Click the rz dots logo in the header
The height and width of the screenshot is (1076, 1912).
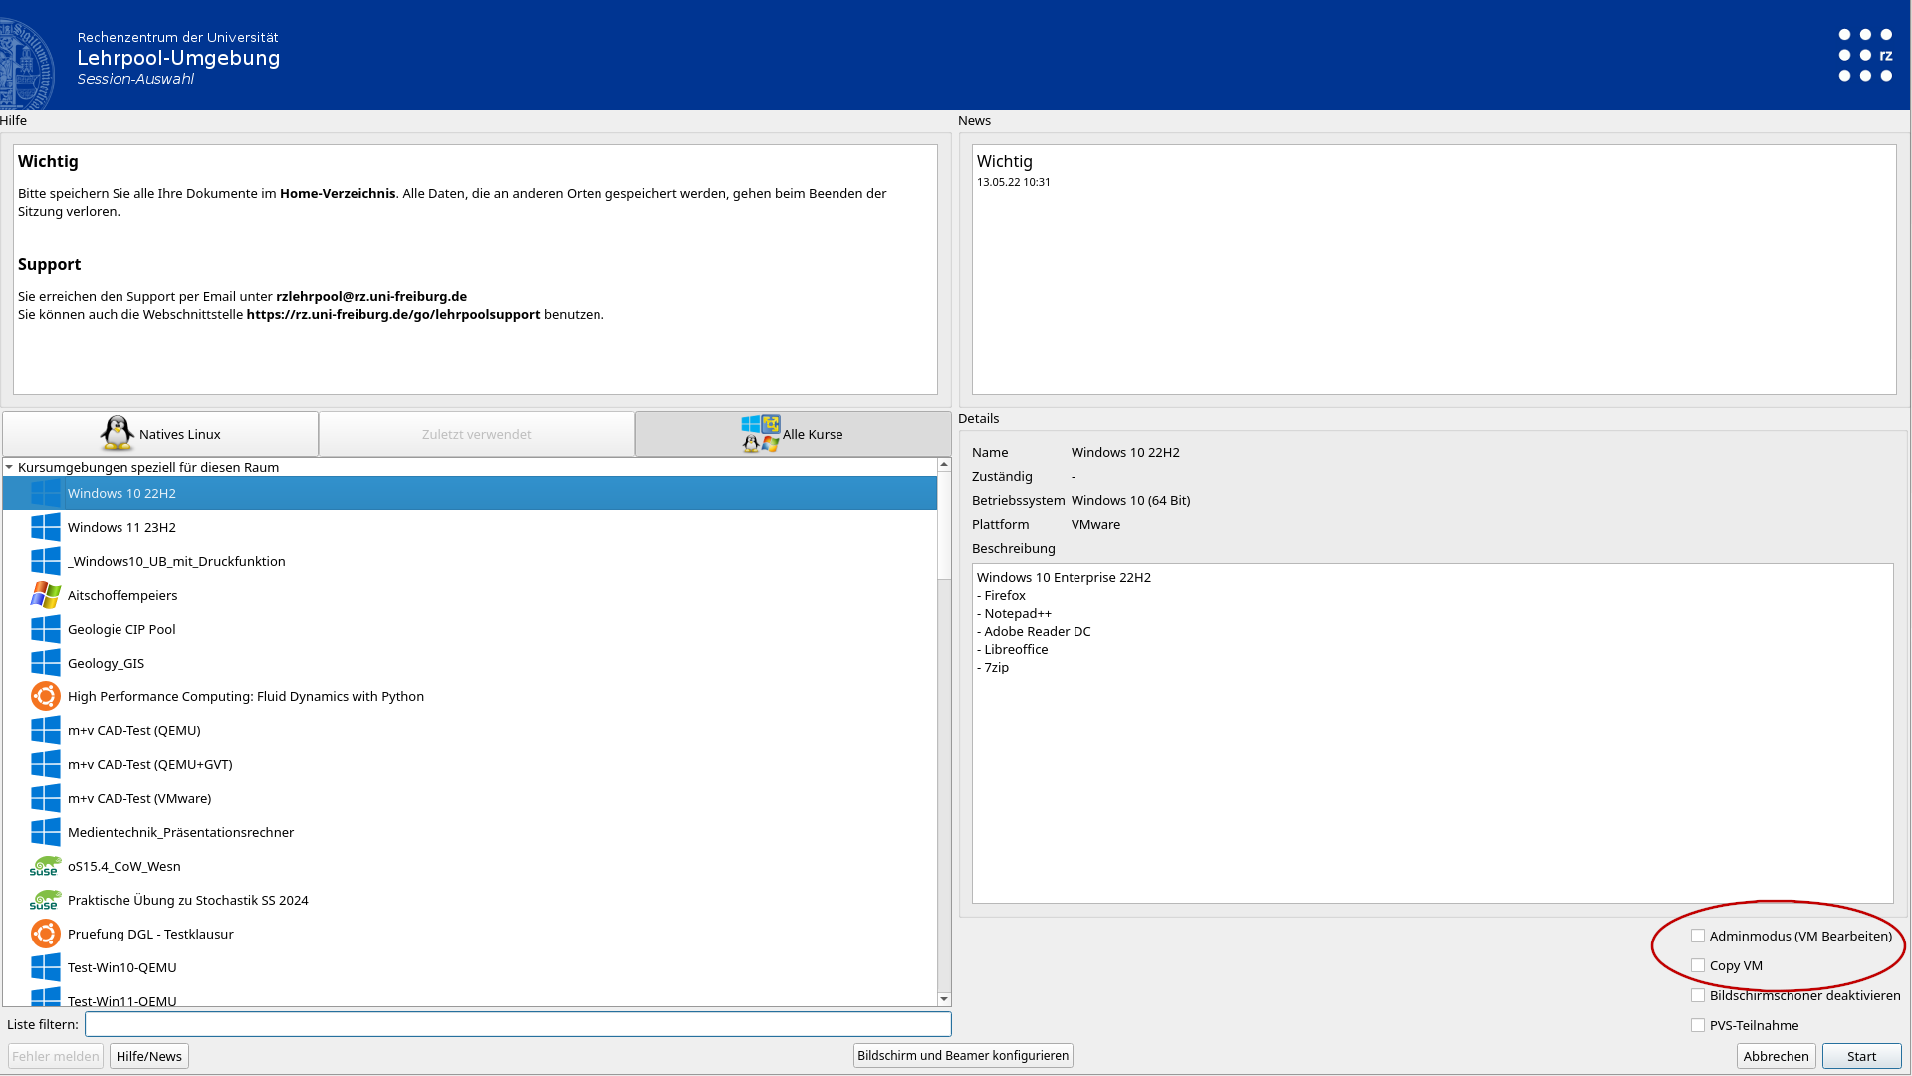click(1865, 55)
